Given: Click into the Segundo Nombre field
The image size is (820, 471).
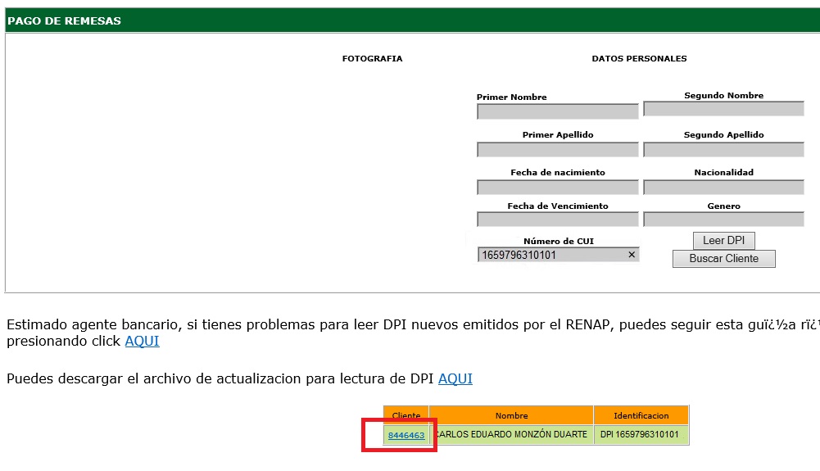Looking at the screenshot, I should click(x=723, y=109).
